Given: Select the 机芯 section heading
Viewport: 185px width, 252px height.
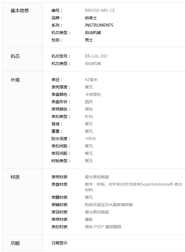Looking at the screenshot, I should tap(15, 56).
